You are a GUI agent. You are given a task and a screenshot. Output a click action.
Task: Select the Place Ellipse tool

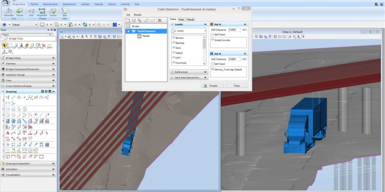[x=13, y=114]
